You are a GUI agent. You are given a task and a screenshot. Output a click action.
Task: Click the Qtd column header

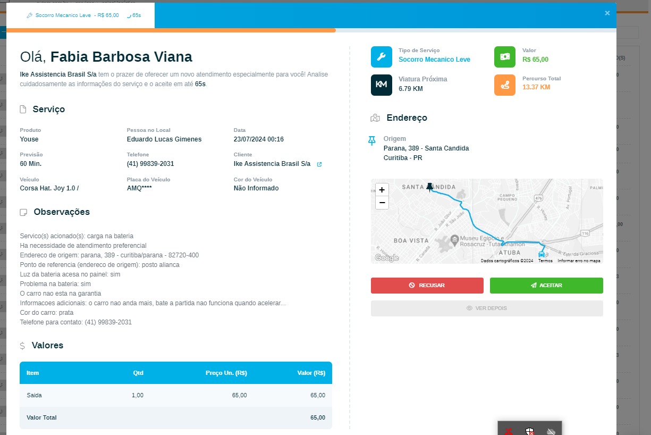(138, 373)
